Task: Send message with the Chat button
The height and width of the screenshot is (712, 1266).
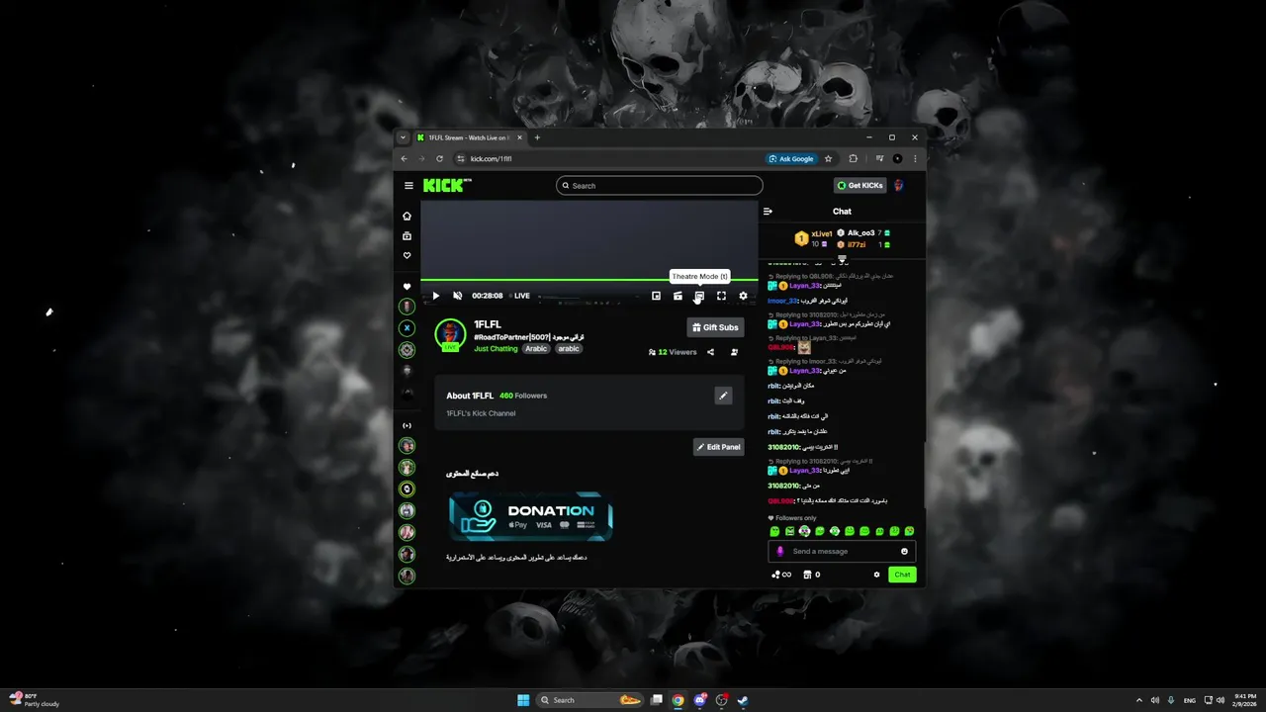Action: (902, 575)
